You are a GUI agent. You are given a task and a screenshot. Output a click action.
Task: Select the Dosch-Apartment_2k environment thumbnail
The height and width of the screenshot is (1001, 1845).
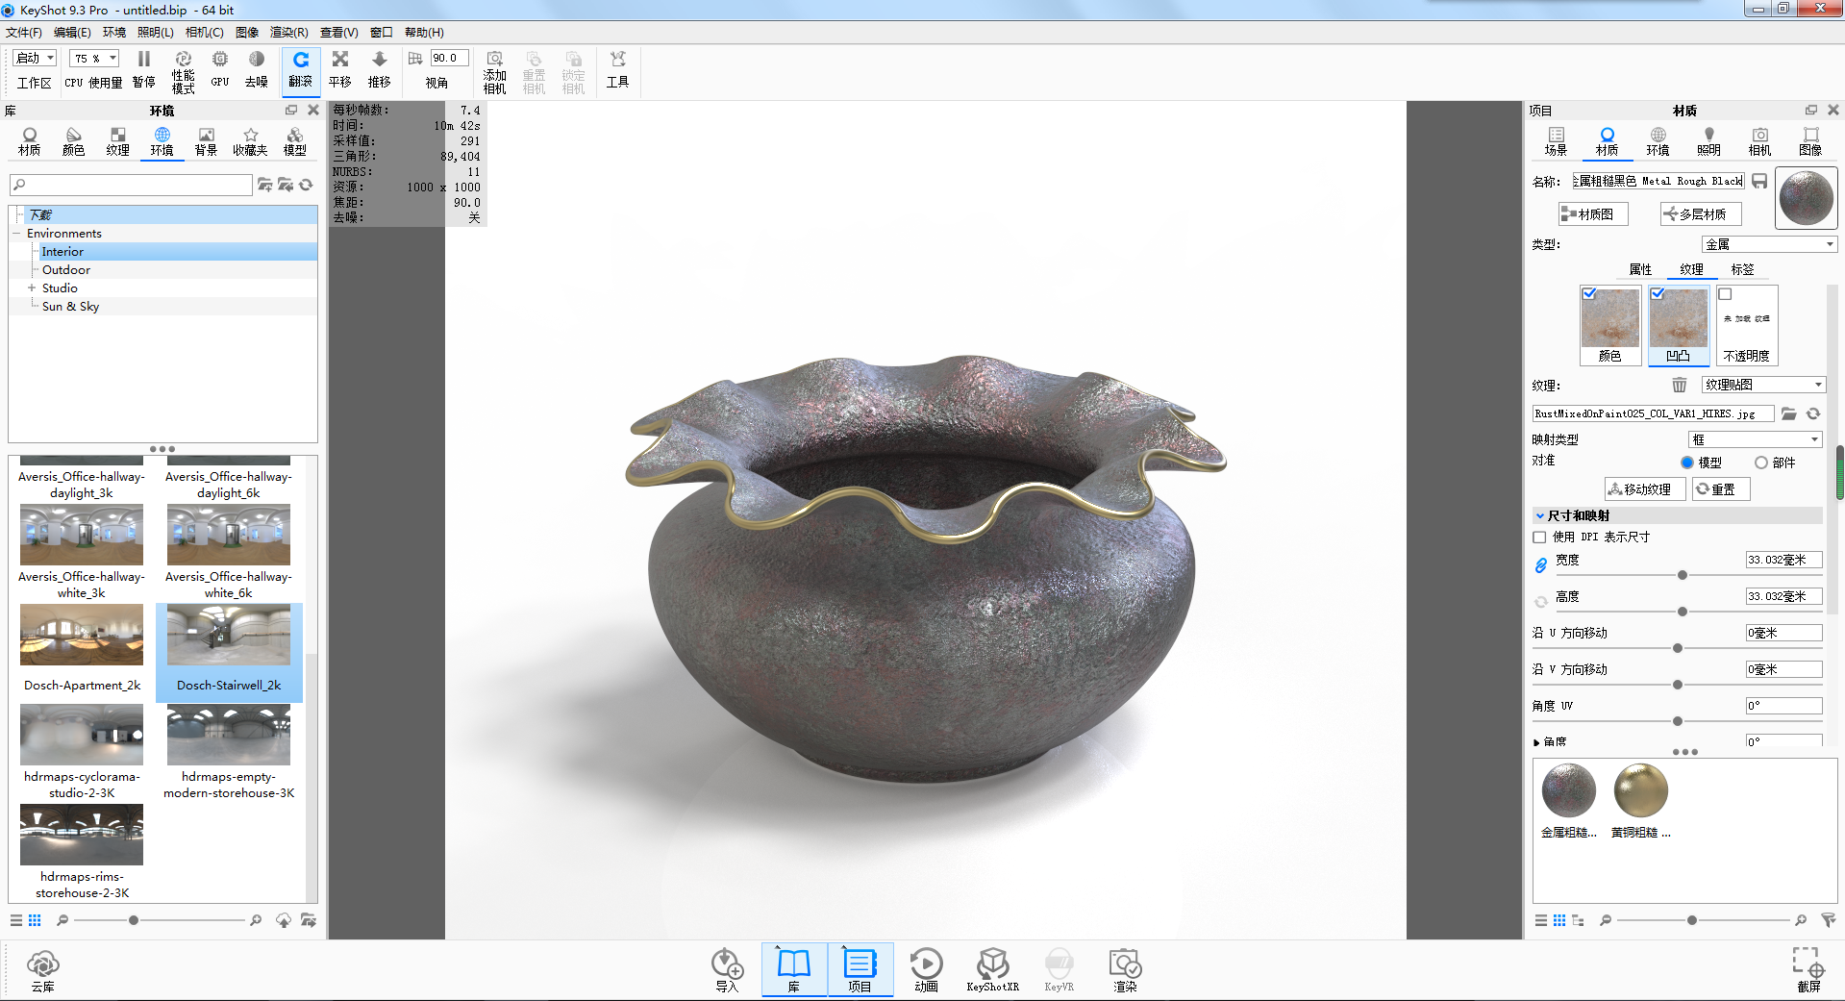(x=82, y=636)
